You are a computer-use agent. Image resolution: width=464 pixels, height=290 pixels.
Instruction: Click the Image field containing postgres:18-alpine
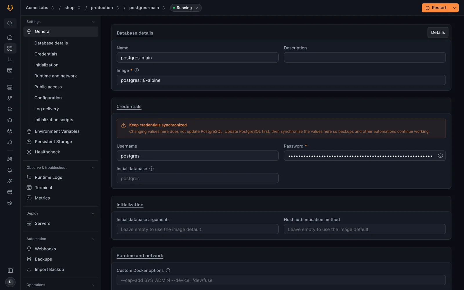click(x=281, y=80)
